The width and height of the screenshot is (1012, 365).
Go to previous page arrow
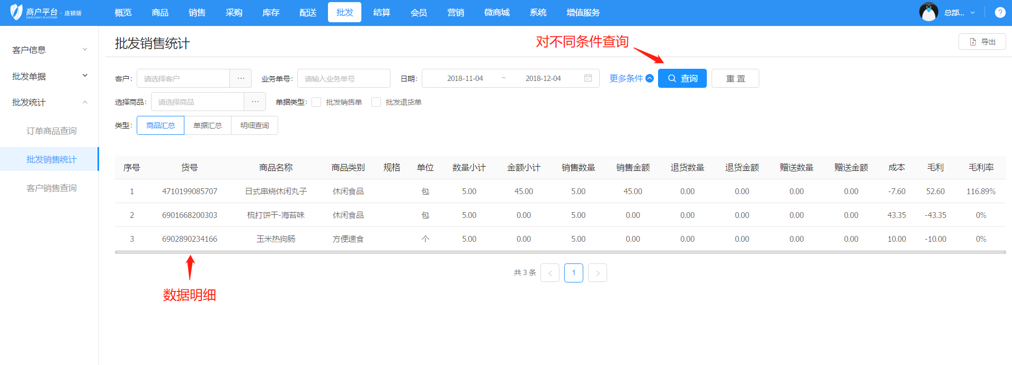549,273
